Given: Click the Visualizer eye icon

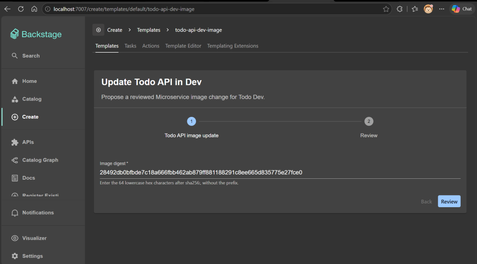Looking at the screenshot, I should point(14,238).
